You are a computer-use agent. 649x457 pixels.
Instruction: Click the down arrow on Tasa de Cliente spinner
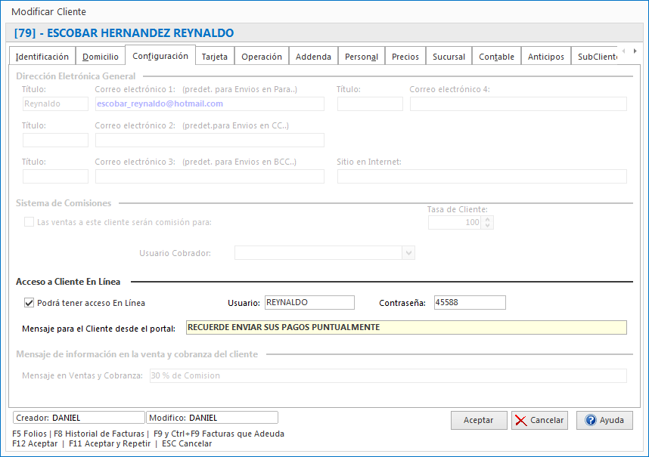[x=488, y=225]
